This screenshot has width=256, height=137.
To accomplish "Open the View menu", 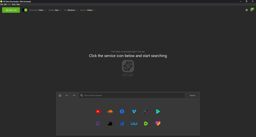I will (x=9, y=5).
